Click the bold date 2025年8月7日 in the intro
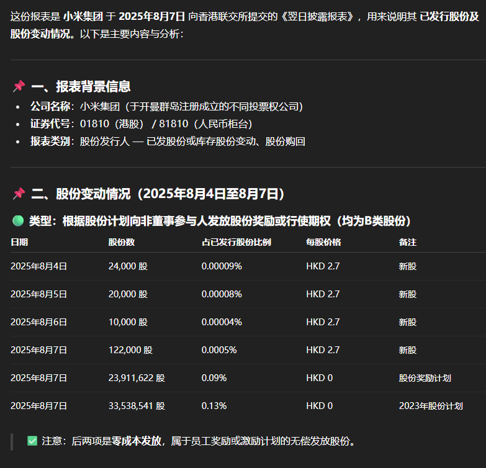The height and width of the screenshot is (468, 486). (152, 16)
